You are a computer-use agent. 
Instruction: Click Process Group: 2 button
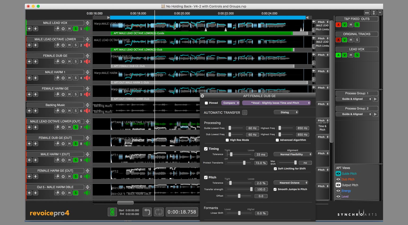(x=357, y=108)
